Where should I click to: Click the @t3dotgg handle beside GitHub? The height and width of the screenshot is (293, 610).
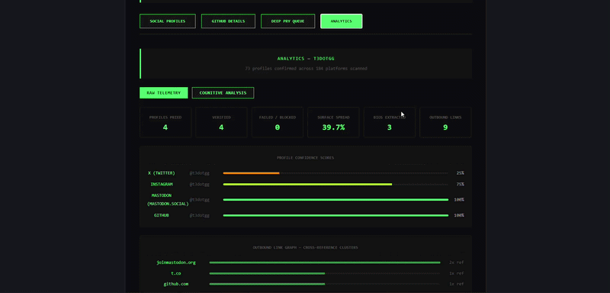point(199,215)
